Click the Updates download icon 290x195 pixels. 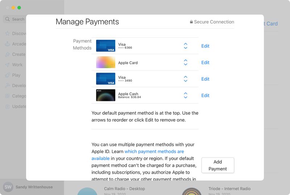coord(7,106)
